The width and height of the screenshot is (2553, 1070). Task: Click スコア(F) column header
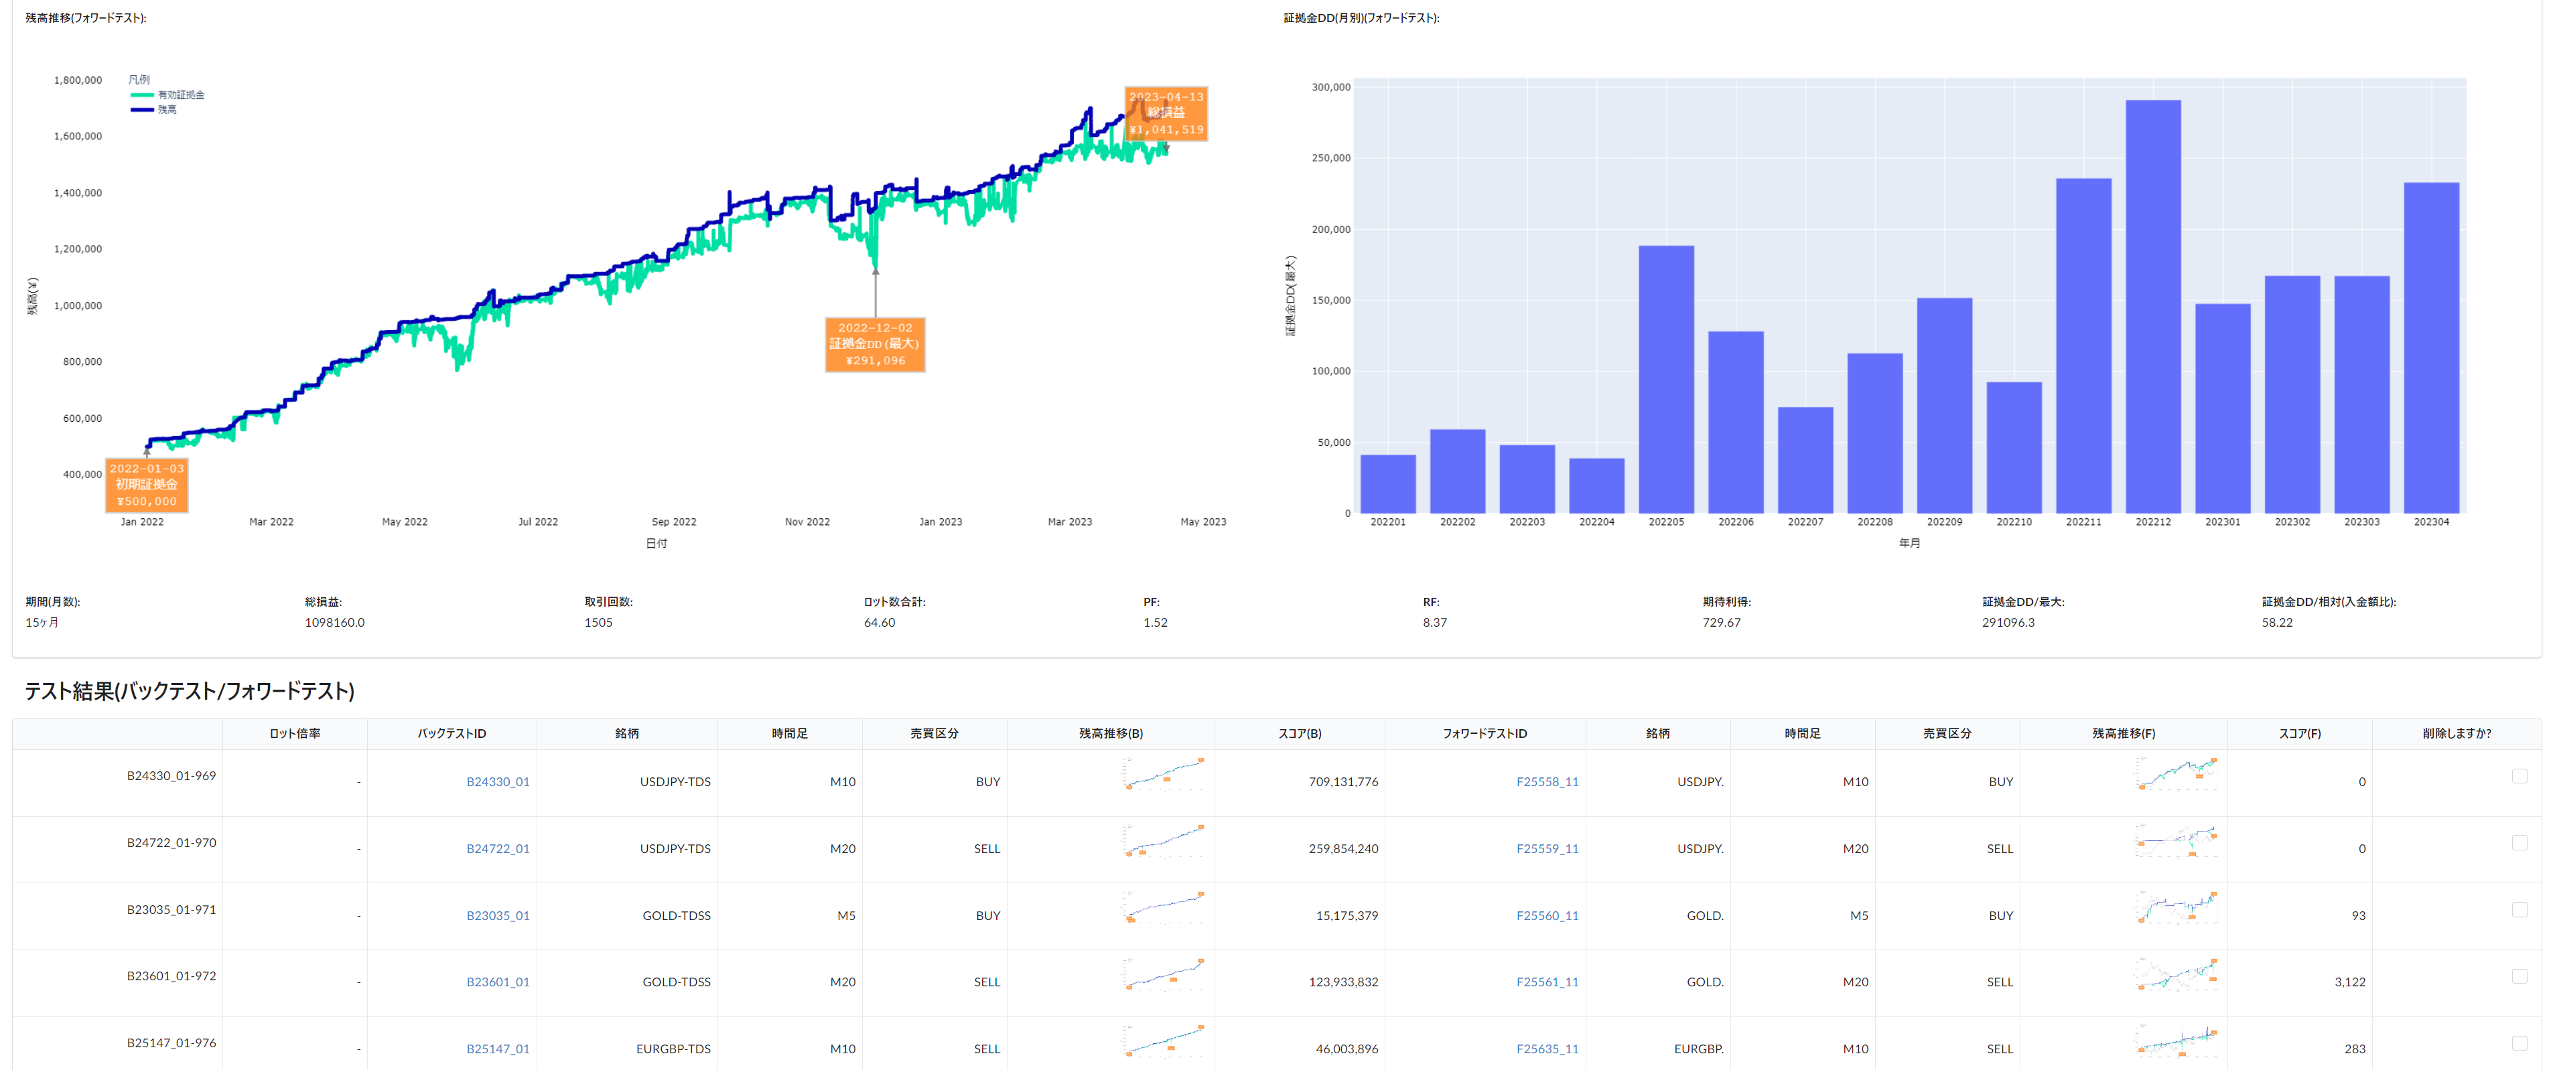click(2299, 733)
